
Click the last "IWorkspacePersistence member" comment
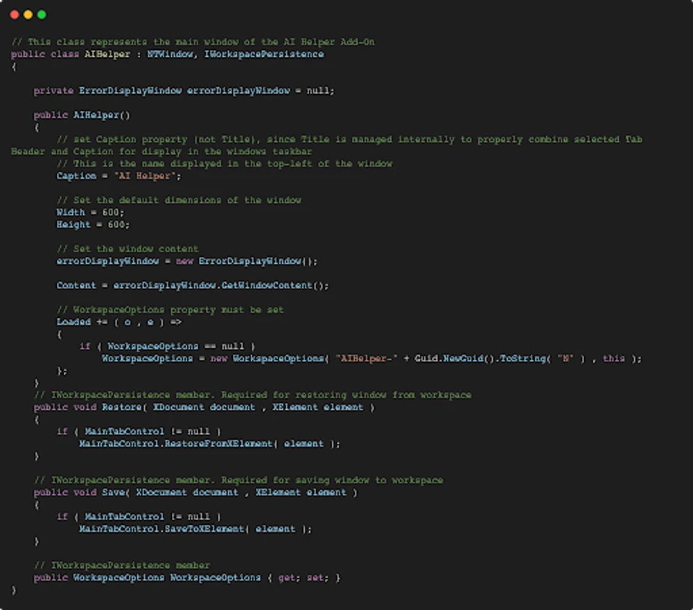(x=122, y=566)
